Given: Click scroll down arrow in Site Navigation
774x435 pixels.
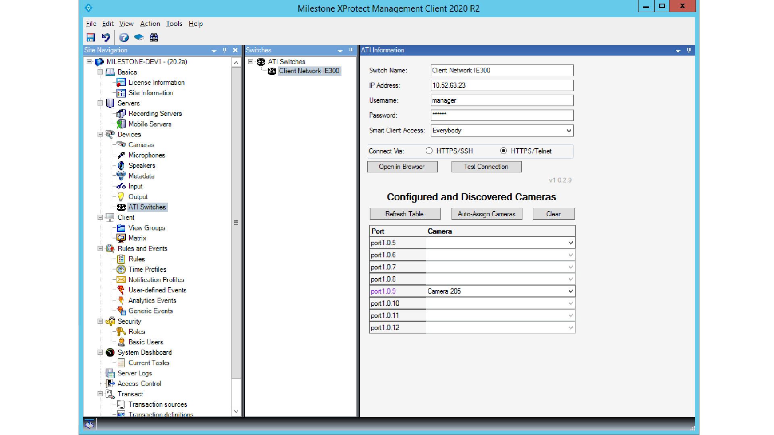Looking at the screenshot, I should tap(236, 412).
